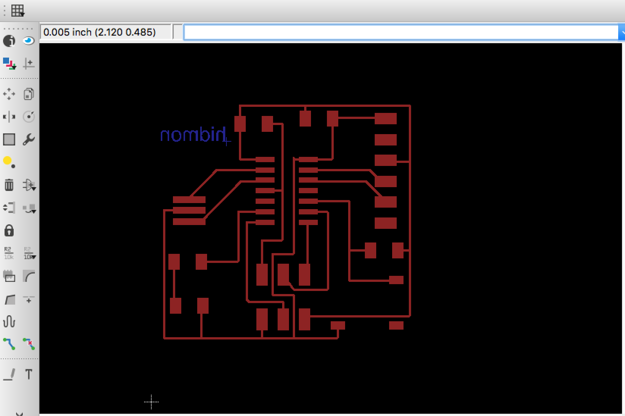Click the grid coordinates display
Viewport: 625px width, 416px height.
(x=105, y=32)
